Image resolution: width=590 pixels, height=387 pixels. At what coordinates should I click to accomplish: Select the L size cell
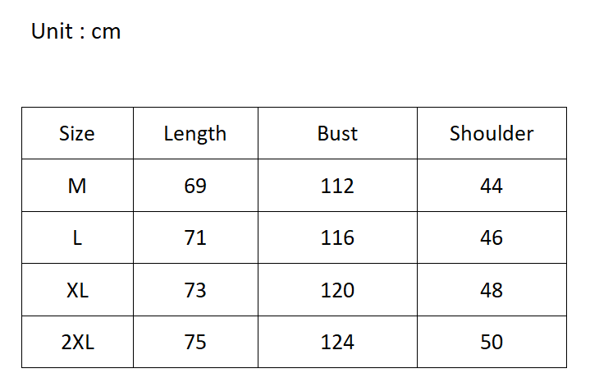pyautogui.click(x=77, y=238)
